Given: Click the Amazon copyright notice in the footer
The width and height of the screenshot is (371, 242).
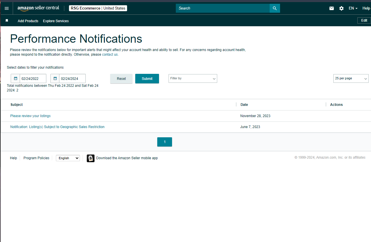Looking at the screenshot, I should coord(330,157).
